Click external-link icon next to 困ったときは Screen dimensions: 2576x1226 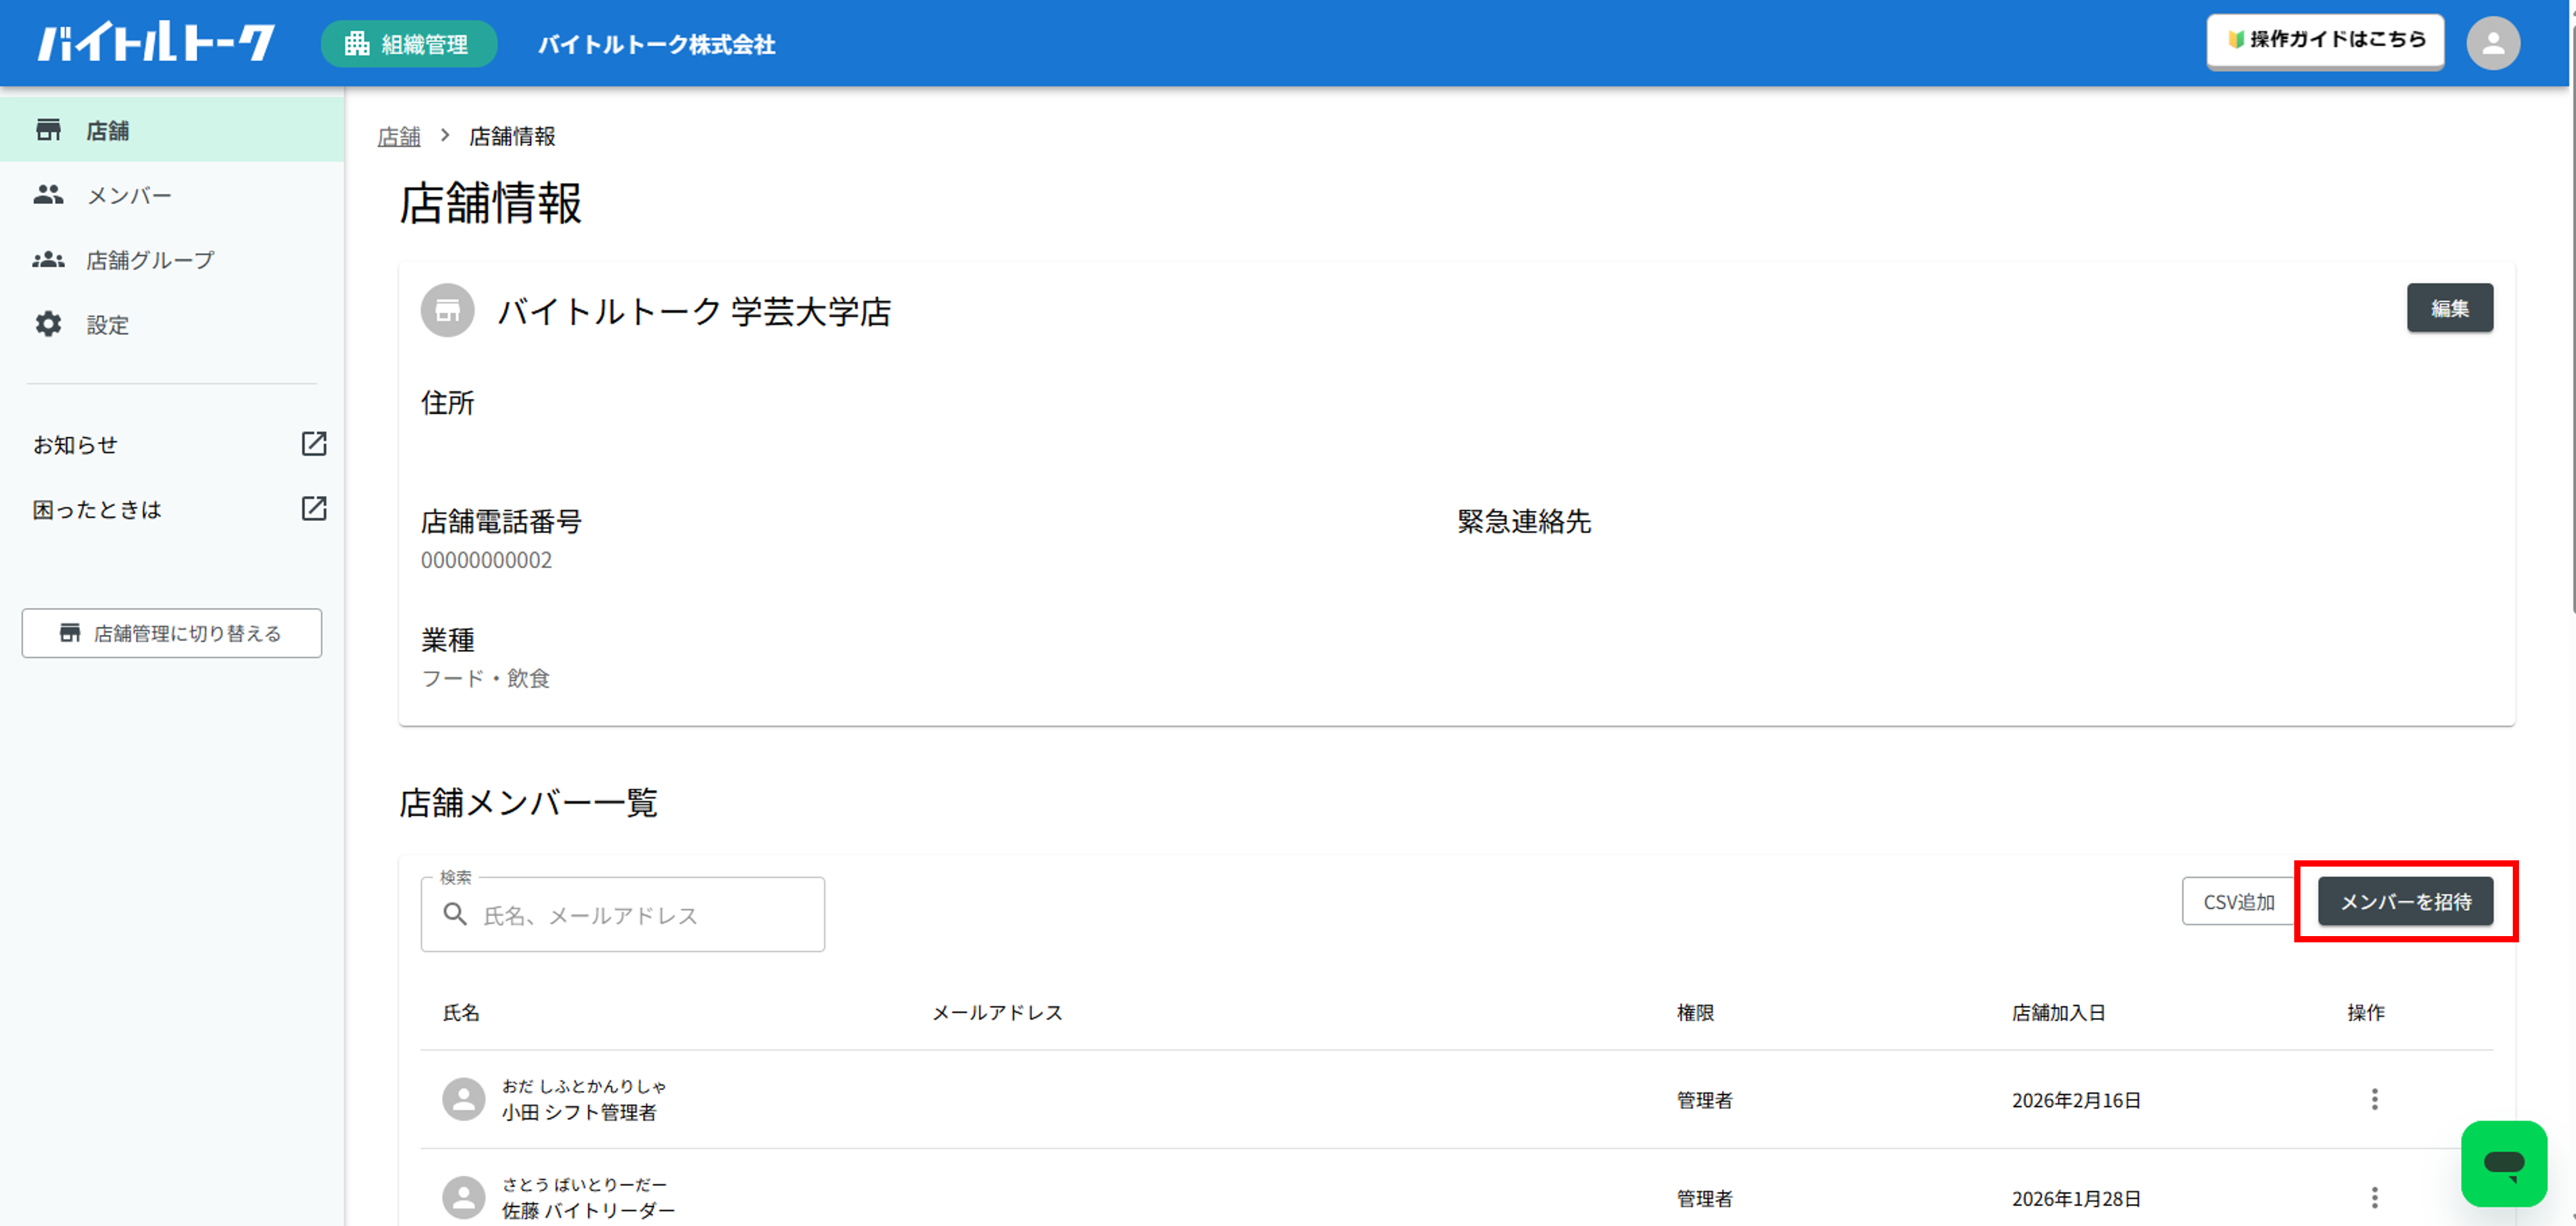point(314,509)
